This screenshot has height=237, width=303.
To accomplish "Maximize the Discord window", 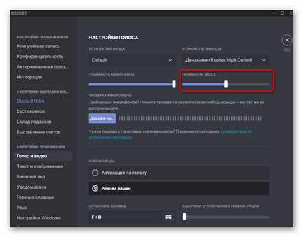I will coord(283,13).
